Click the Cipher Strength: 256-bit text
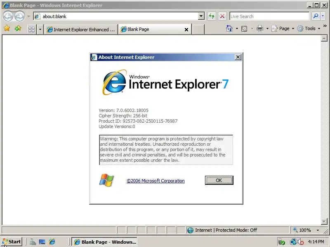Screen dimensions: 330x247 pos(123,116)
